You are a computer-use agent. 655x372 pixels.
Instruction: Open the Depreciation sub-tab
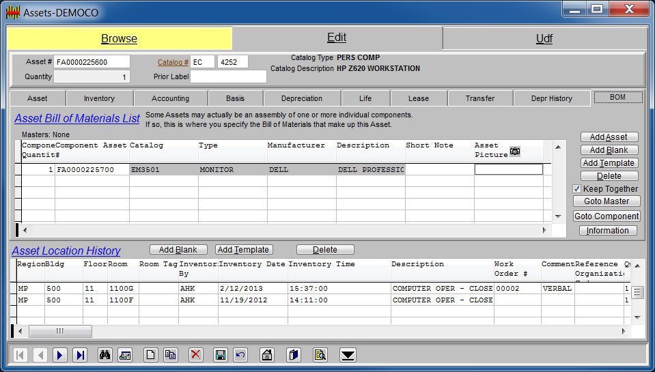pyautogui.click(x=302, y=98)
